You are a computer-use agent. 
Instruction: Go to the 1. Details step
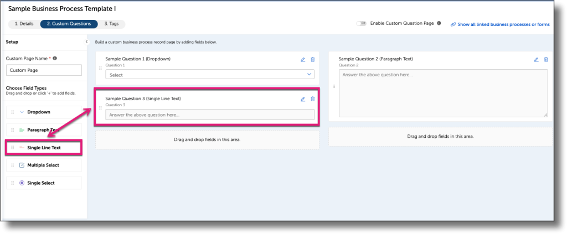point(24,24)
